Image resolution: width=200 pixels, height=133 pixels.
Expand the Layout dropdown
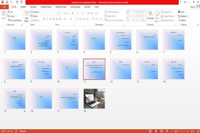point(35,12)
